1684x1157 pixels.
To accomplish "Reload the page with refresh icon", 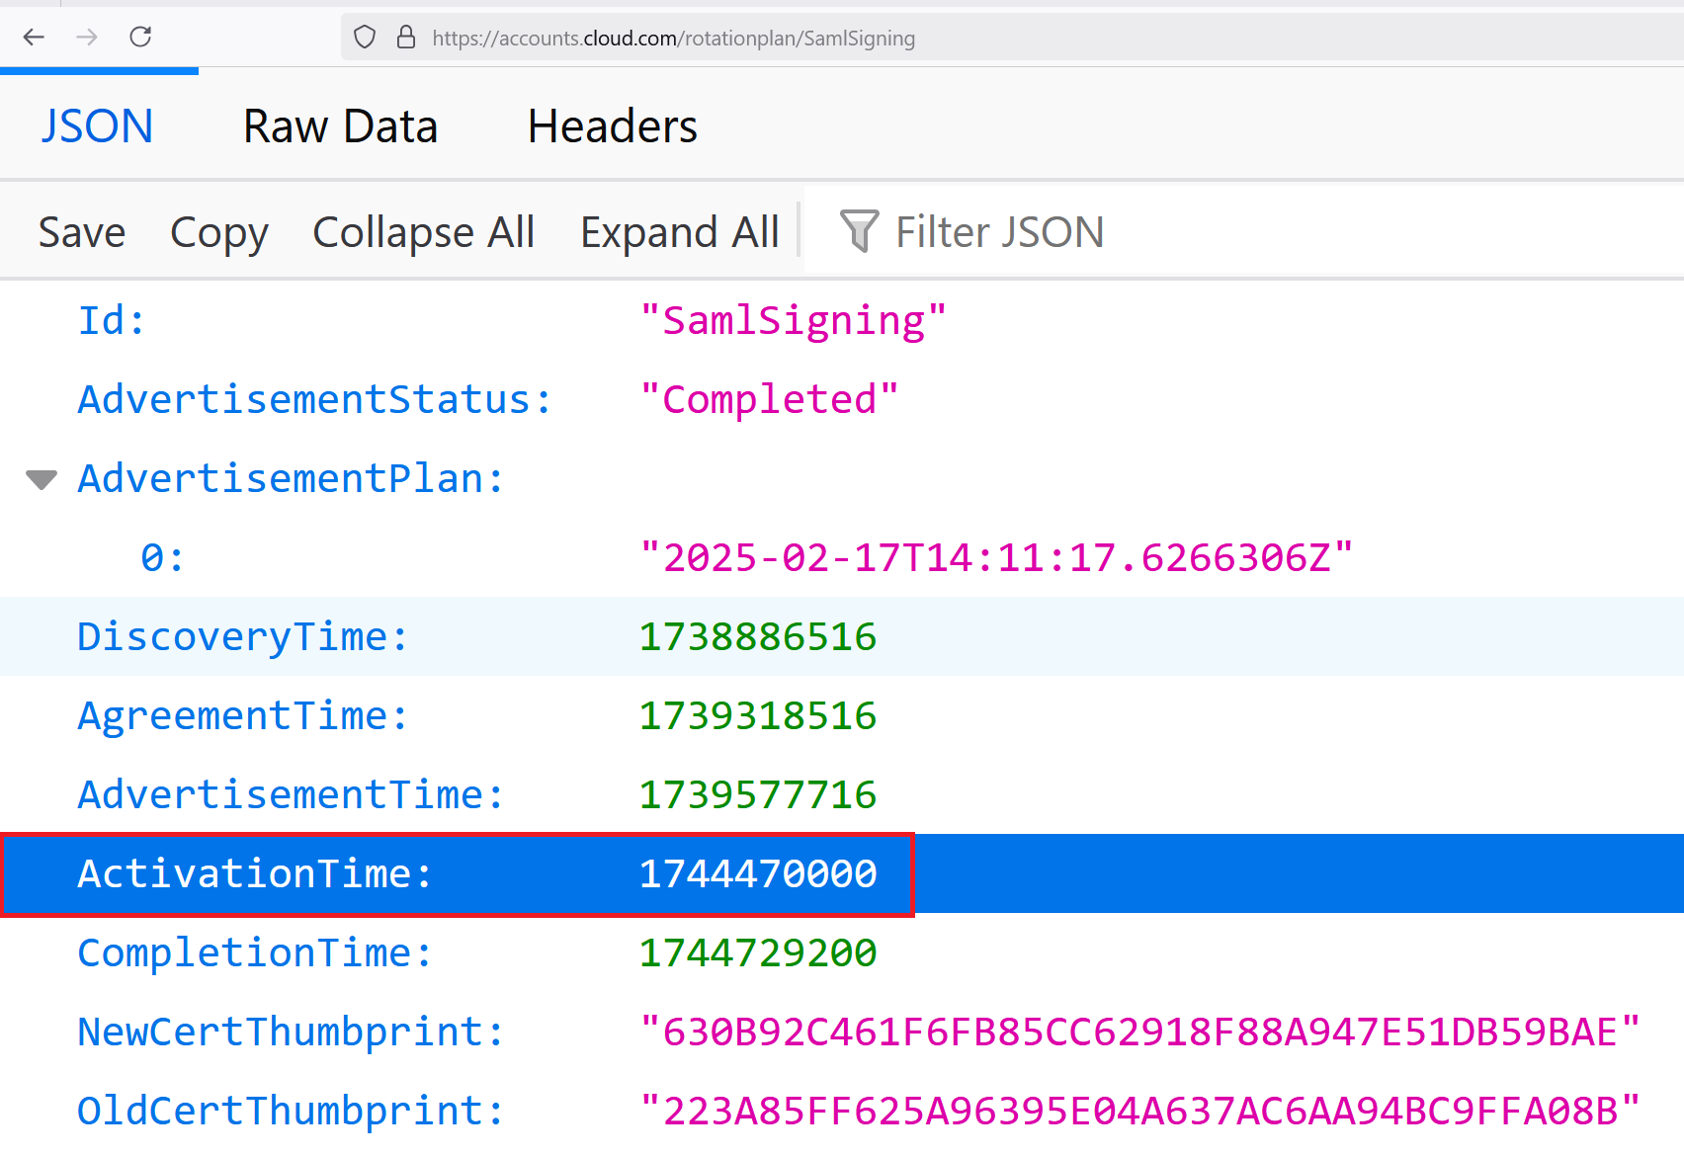I will tap(140, 38).
